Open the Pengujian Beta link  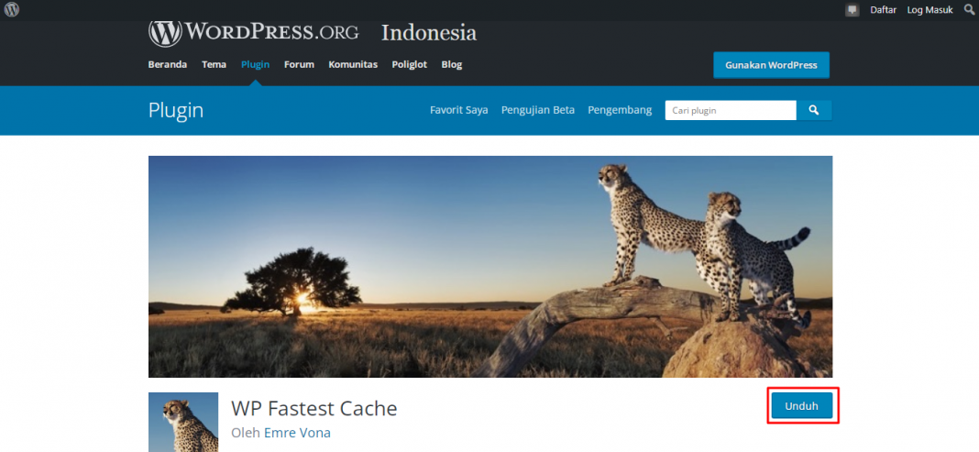(537, 111)
